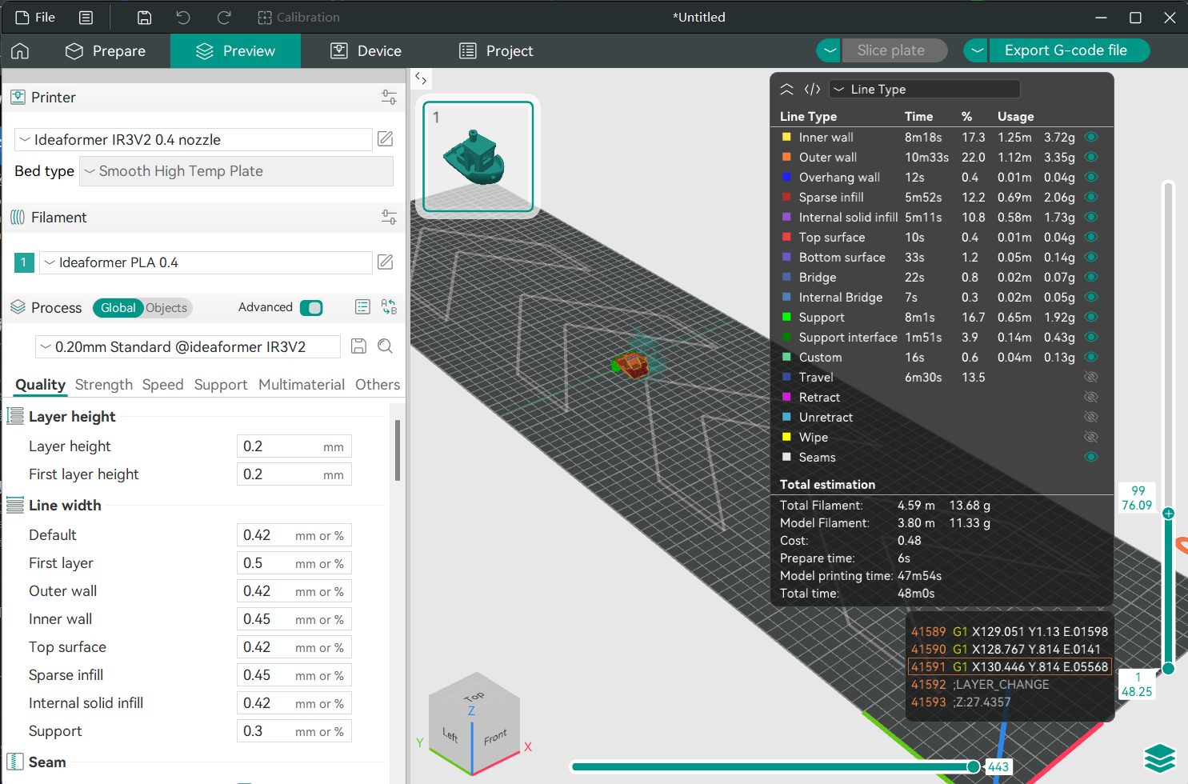Edit the Ideaformer PLA 0.4 filament preset
Image resolution: width=1188 pixels, height=784 pixels.
click(x=385, y=262)
